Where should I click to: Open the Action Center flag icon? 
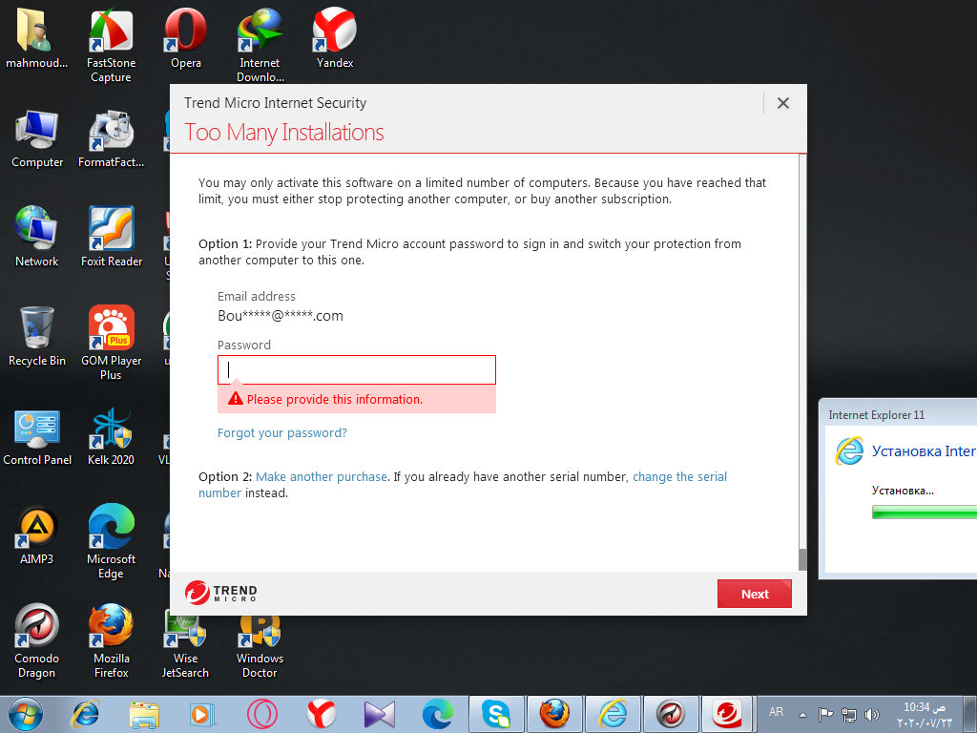[825, 714]
